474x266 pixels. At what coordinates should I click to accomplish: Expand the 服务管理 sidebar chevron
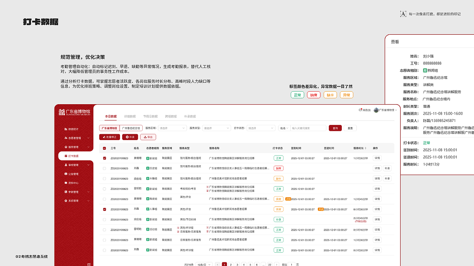88,147
